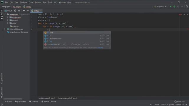Open the Refactor menu
189x106 pixels.
pyautogui.click(x=38, y=2)
